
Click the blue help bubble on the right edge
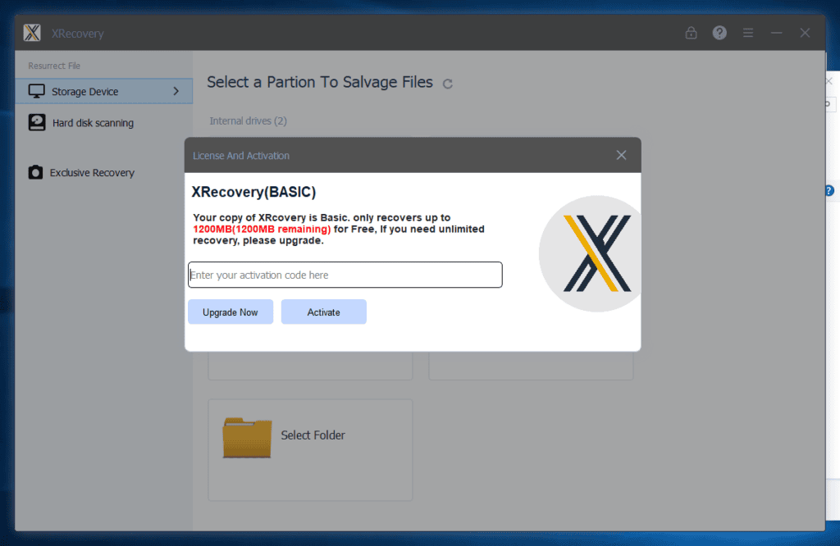(x=829, y=189)
